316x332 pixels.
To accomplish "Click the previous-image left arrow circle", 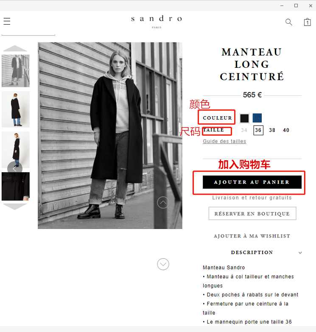I will (x=15, y=168).
